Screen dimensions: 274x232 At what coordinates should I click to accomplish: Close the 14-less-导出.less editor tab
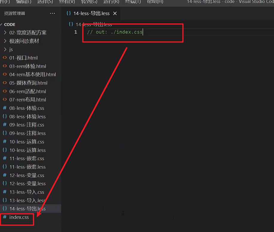[x=115, y=13]
